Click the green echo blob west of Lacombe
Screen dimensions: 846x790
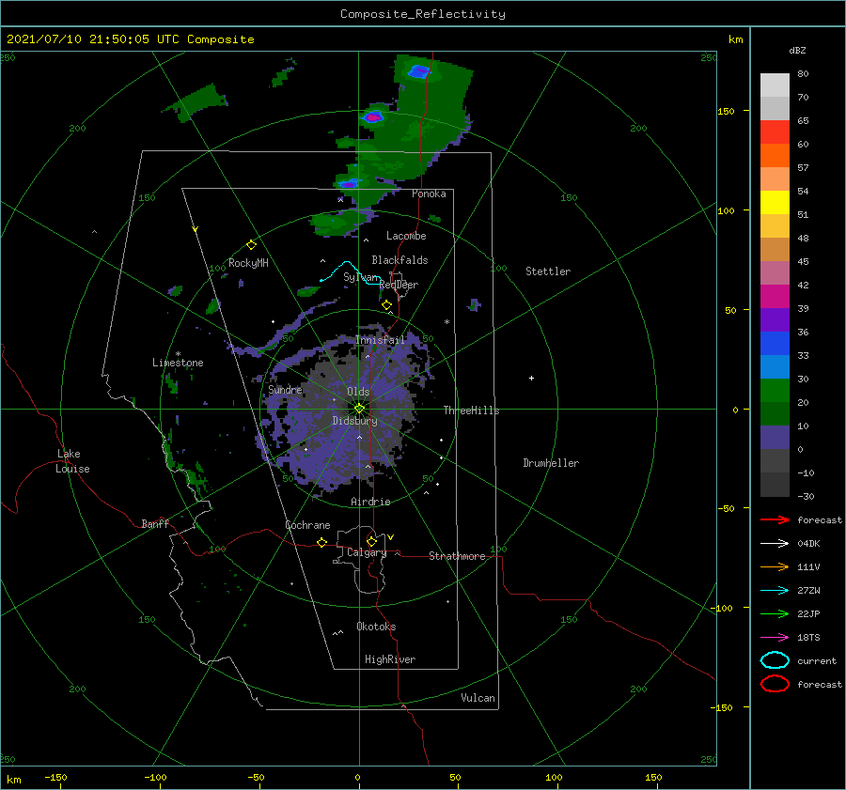341,223
